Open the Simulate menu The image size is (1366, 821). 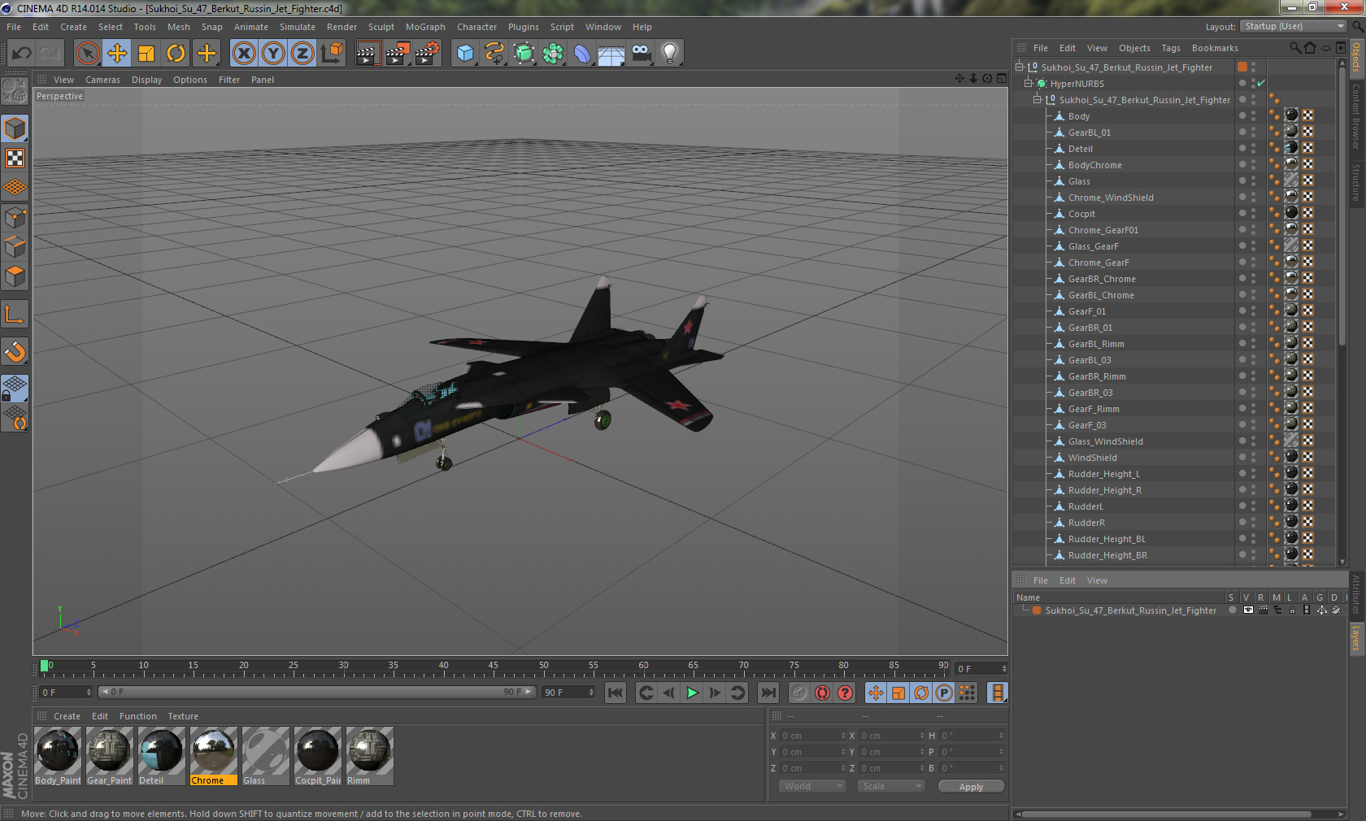(x=298, y=27)
